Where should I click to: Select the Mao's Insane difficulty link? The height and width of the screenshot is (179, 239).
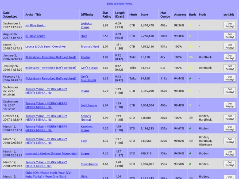89,164
